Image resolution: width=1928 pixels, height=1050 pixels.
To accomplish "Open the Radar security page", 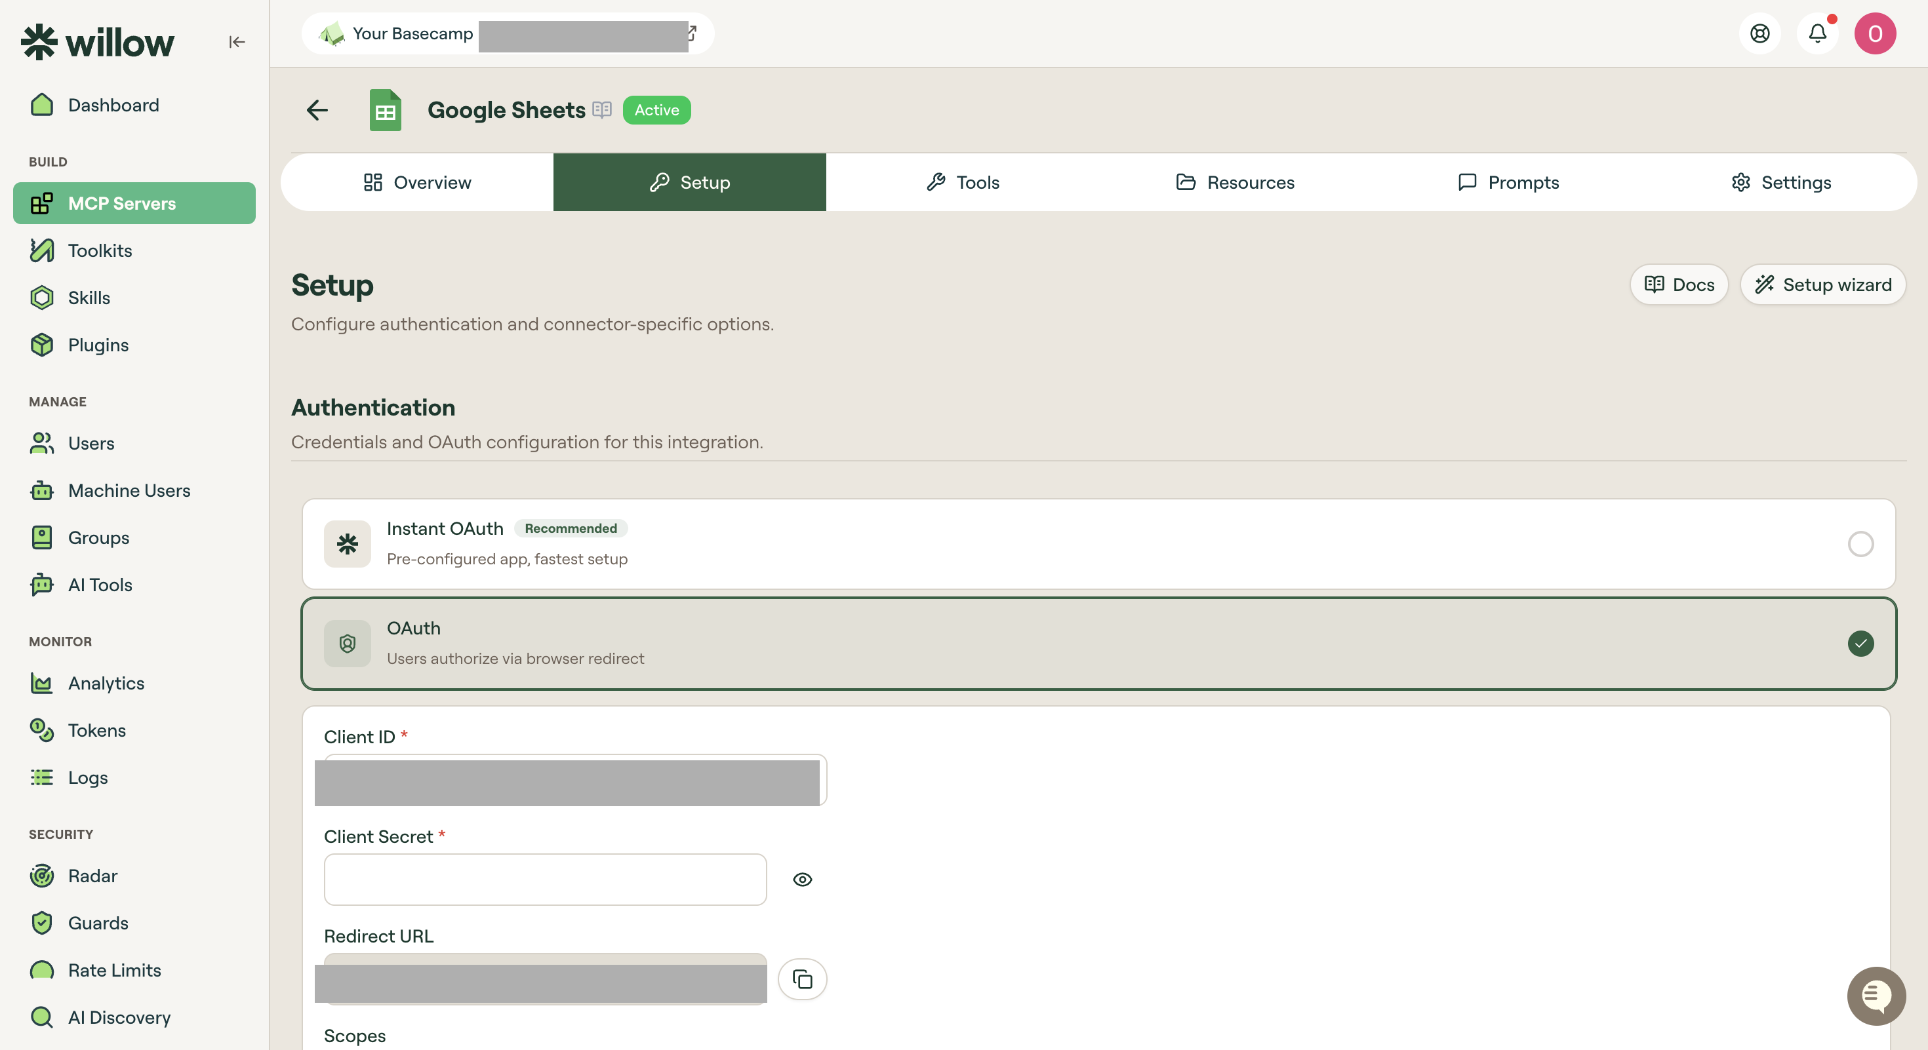I will (x=134, y=876).
